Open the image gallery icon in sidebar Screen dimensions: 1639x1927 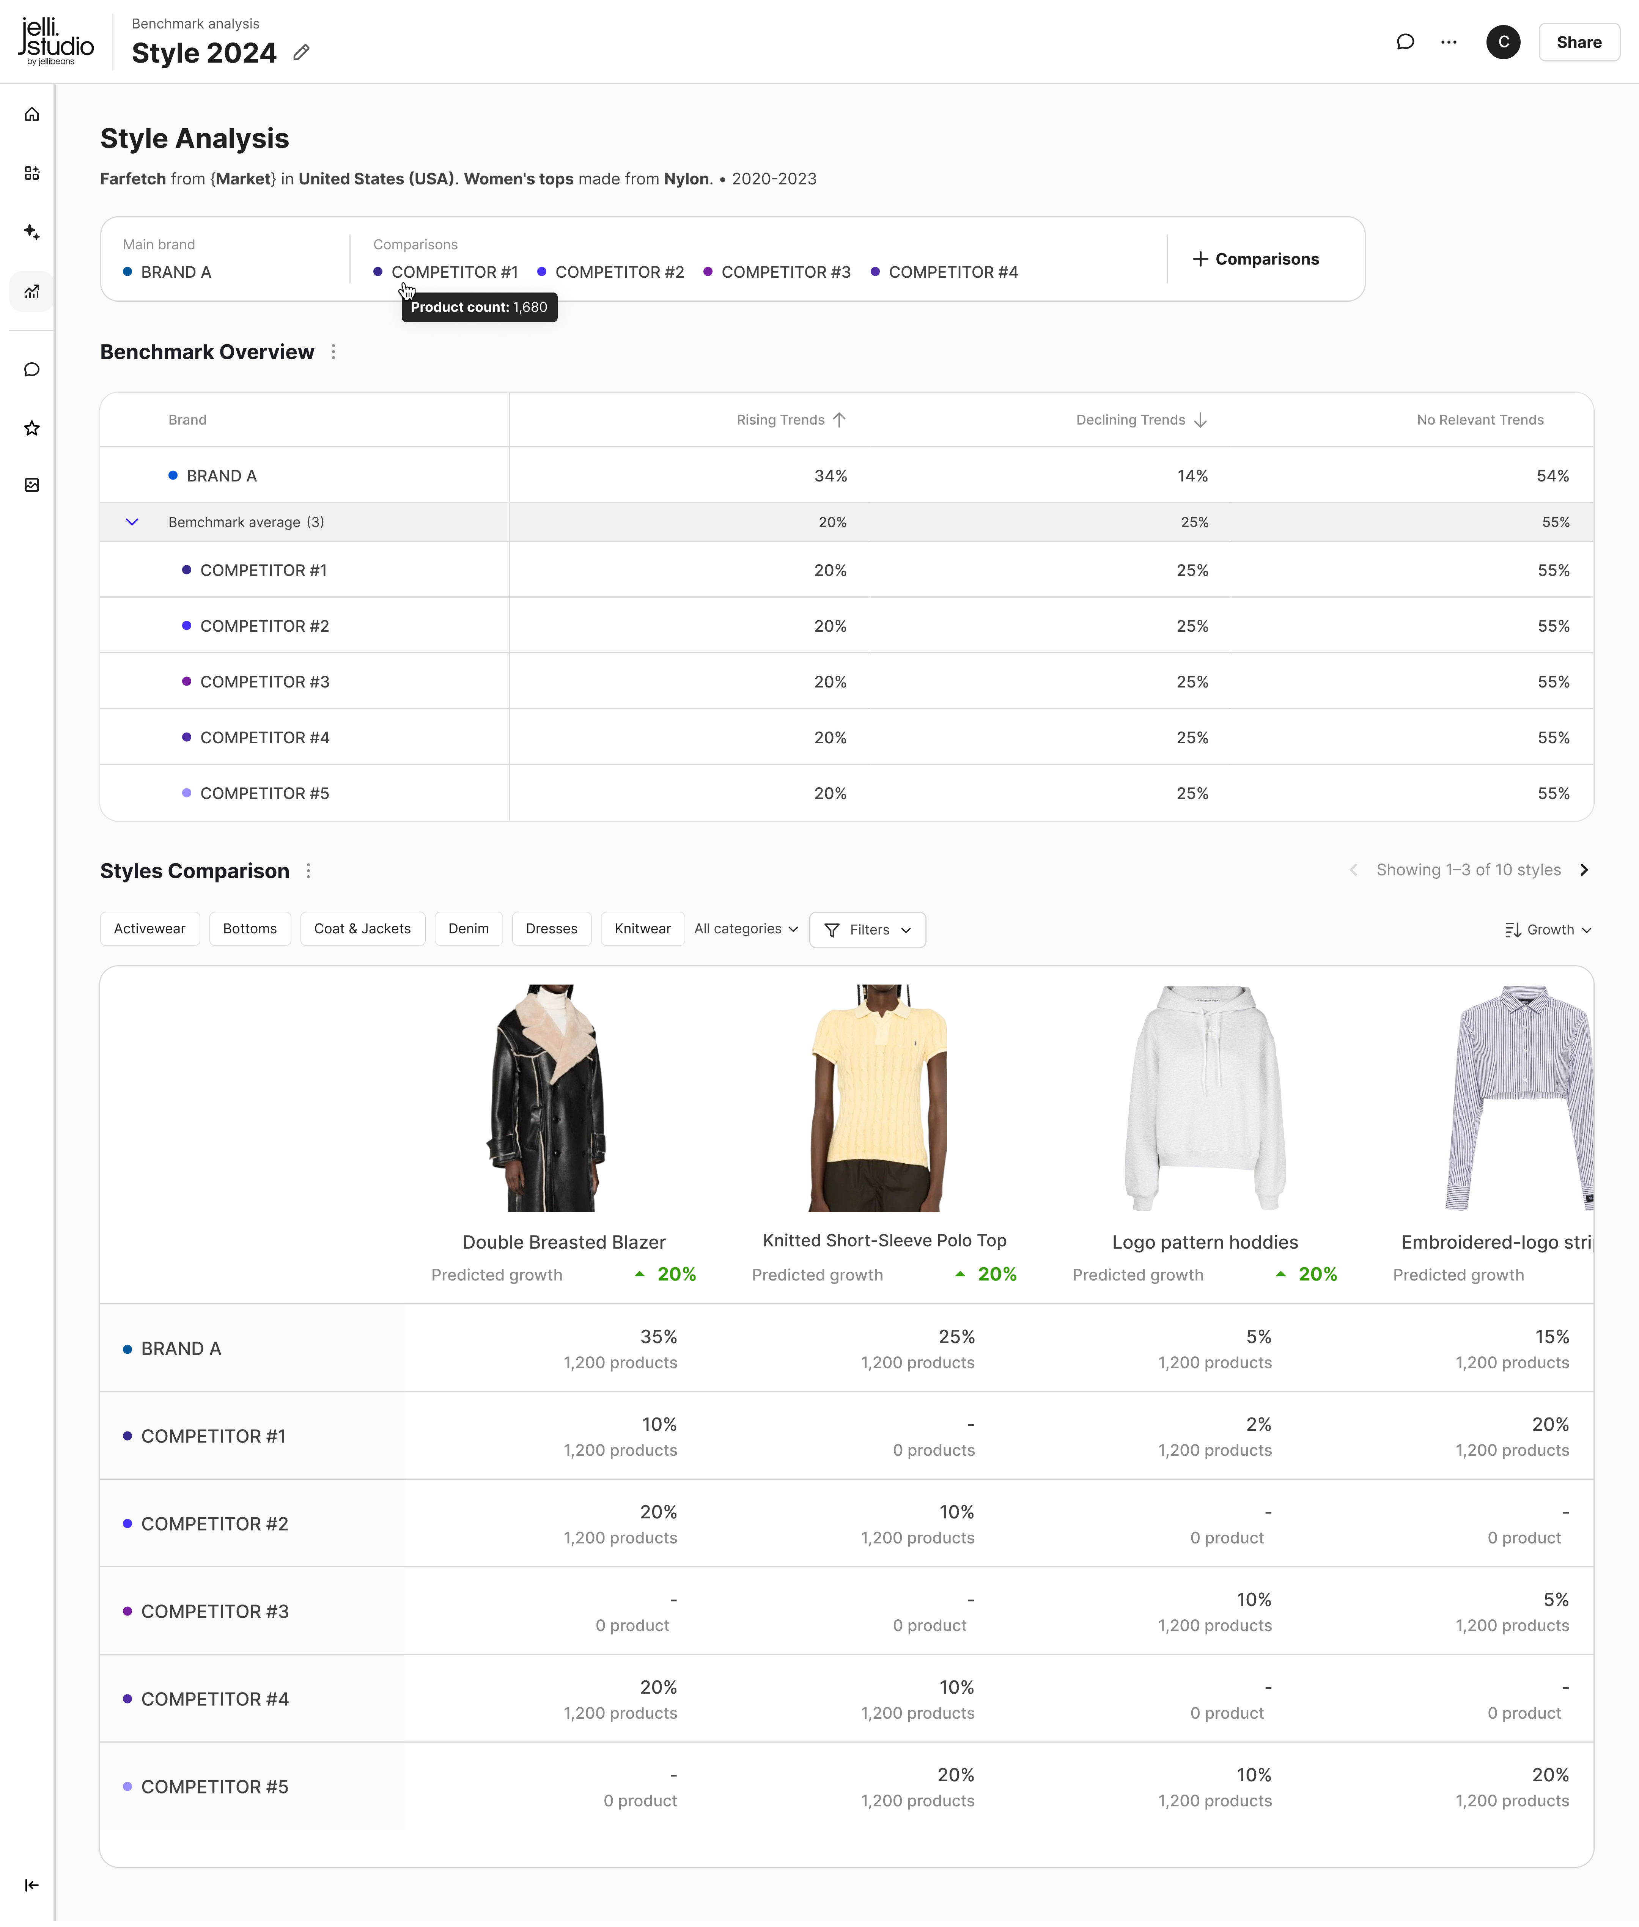coord(31,485)
